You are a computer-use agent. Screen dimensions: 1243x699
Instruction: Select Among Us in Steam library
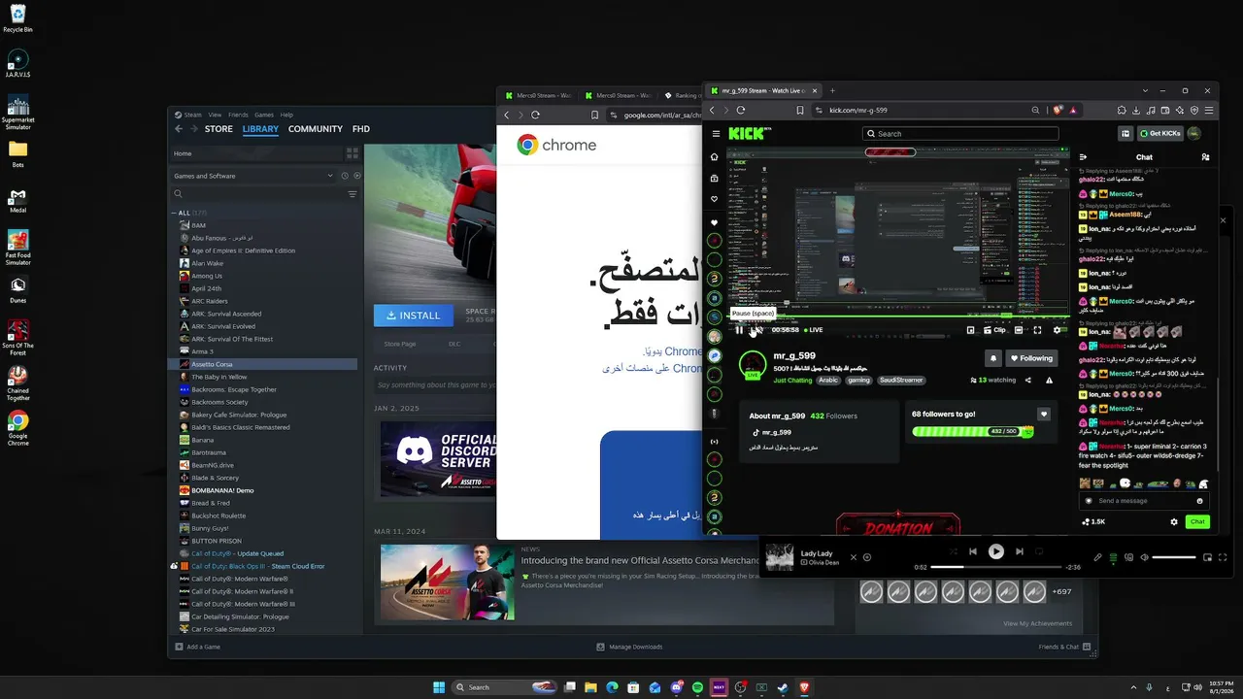pyautogui.click(x=207, y=276)
